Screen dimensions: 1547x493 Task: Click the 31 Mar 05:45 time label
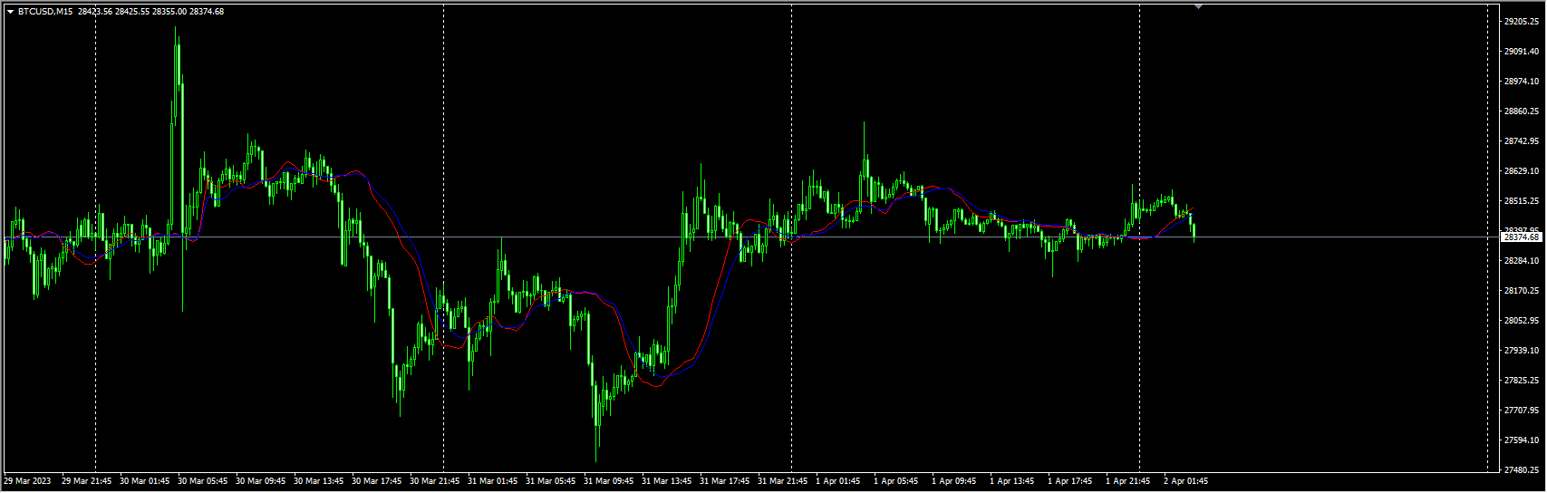coord(550,481)
